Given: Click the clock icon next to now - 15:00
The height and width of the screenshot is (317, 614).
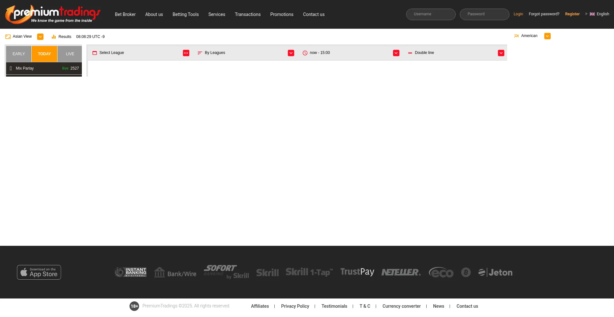Looking at the screenshot, I should (x=305, y=53).
